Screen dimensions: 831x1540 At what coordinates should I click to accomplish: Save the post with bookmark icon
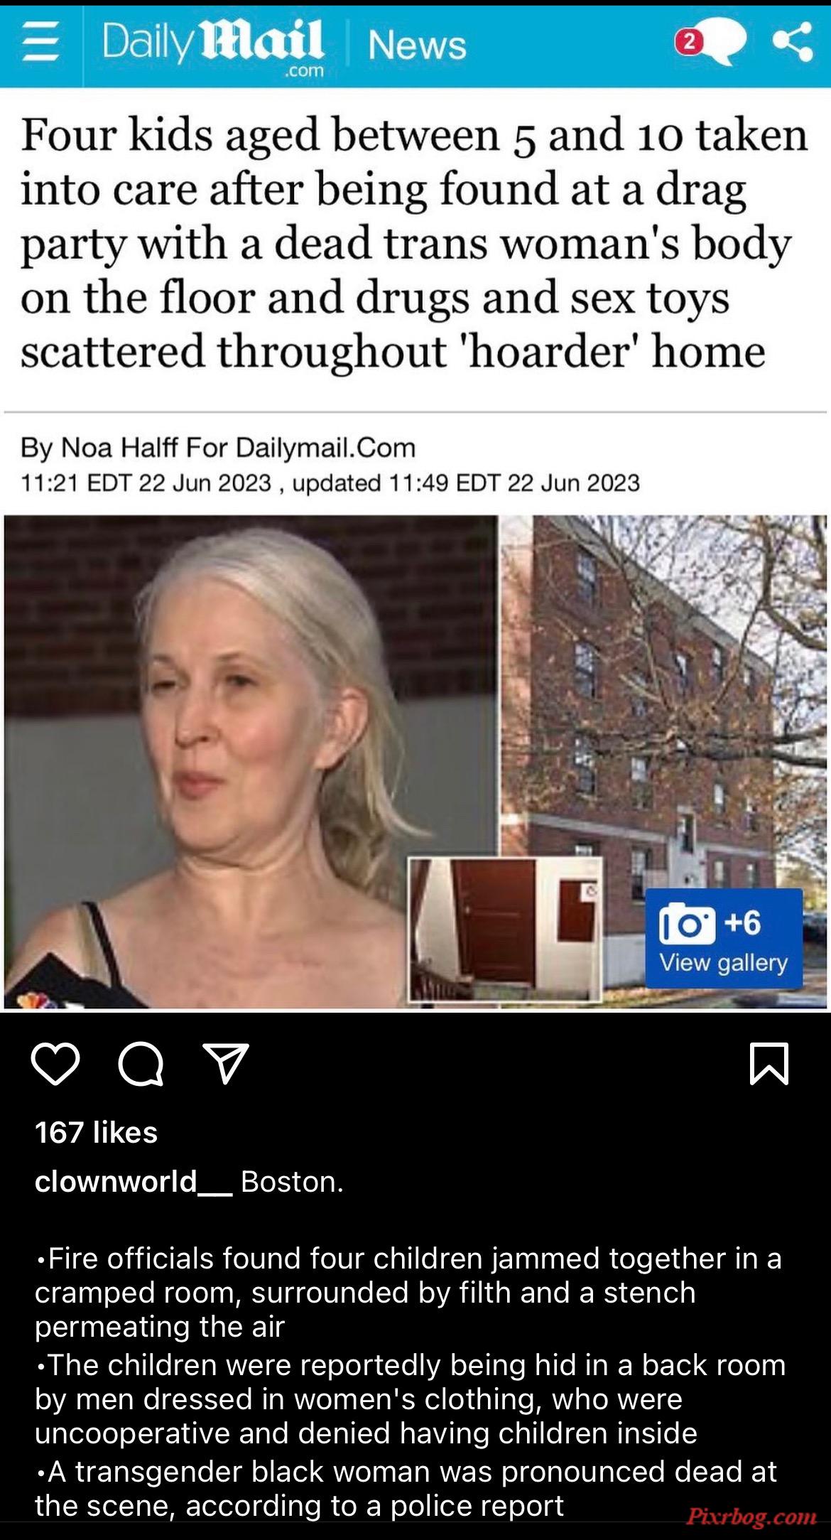coord(769,1064)
